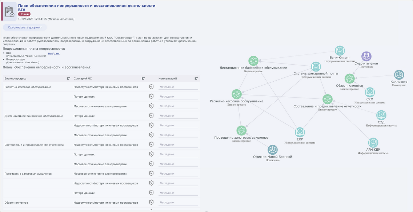Click the Коллцентр premises node icon
Viewport: 413px width, 212px height.
[x=399, y=75]
